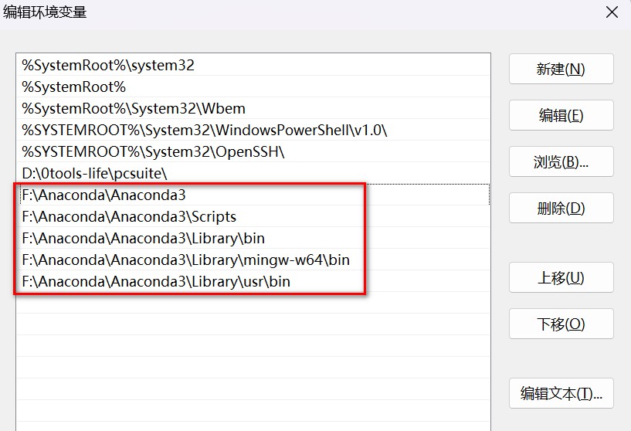Select F:\Anaconda\Anaconda3 root entry
This screenshot has width=631, height=431.
click(x=253, y=195)
